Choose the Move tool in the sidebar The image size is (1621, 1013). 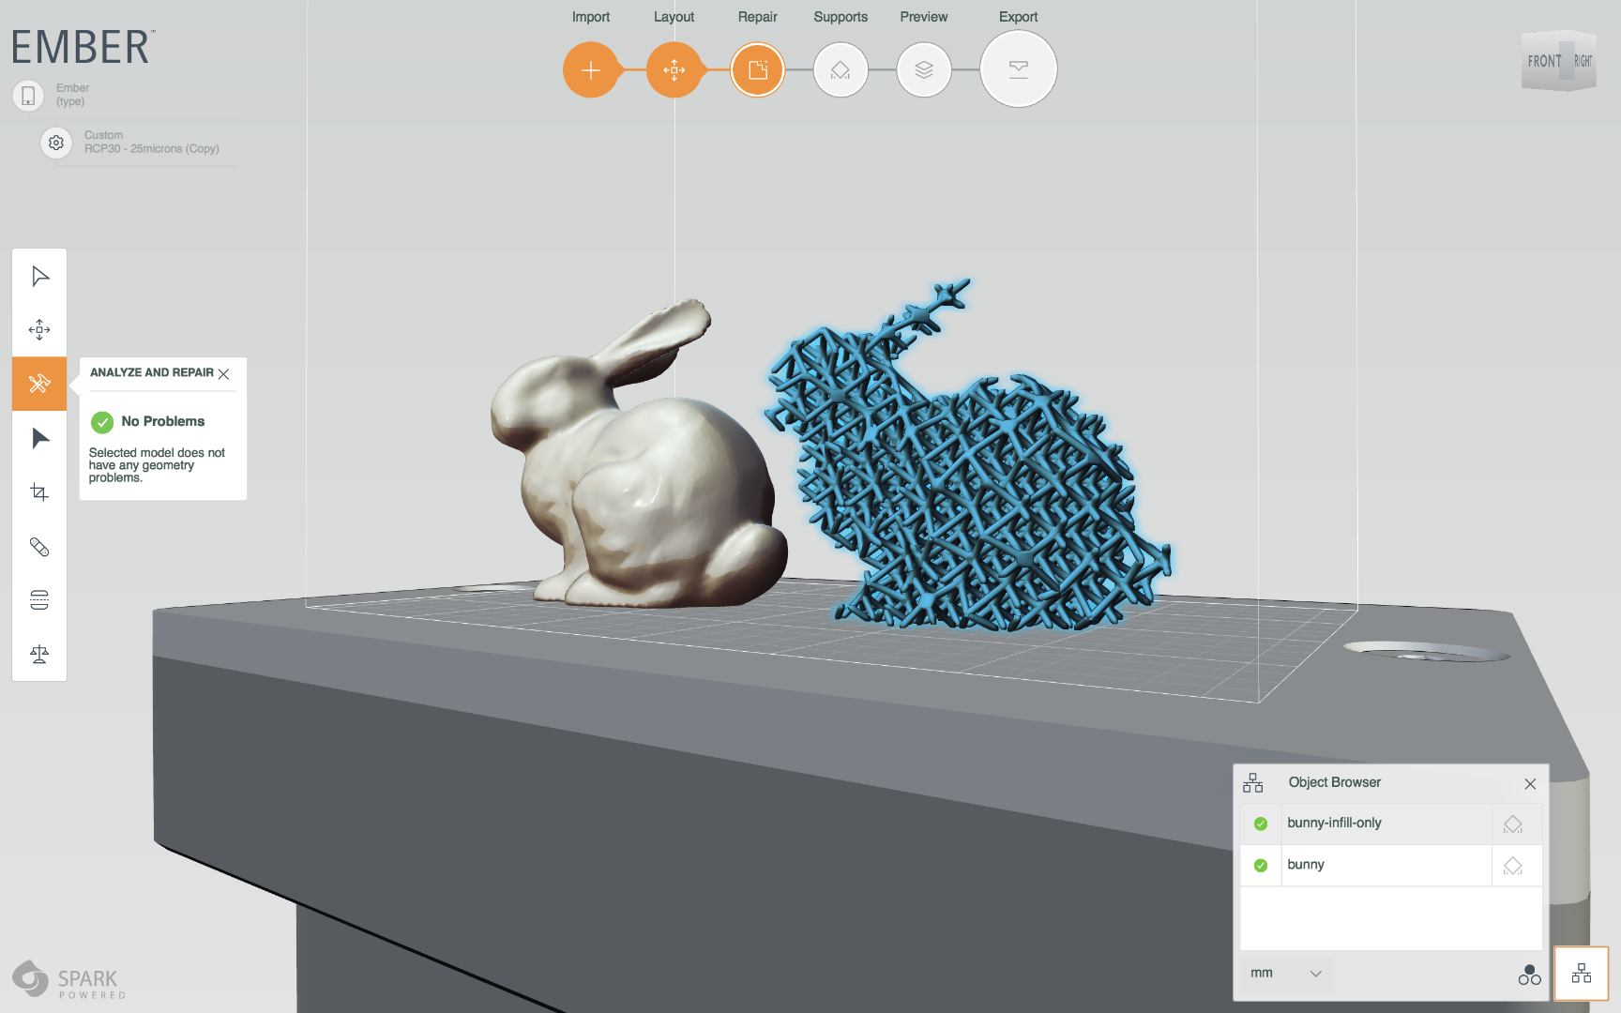38,329
